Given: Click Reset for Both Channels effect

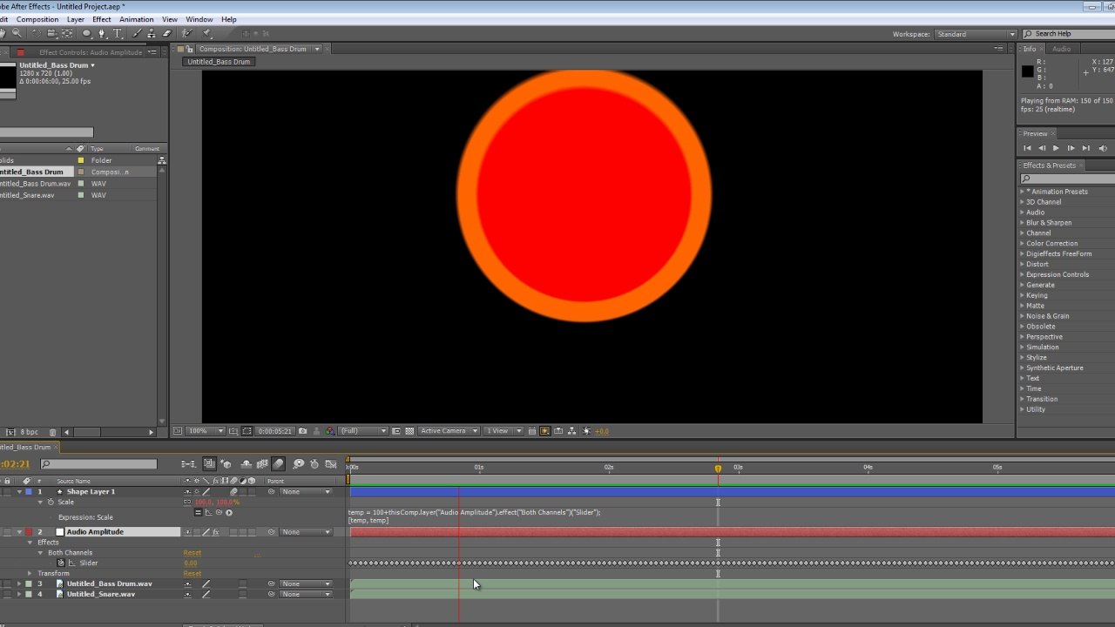Looking at the screenshot, I should click(193, 553).
